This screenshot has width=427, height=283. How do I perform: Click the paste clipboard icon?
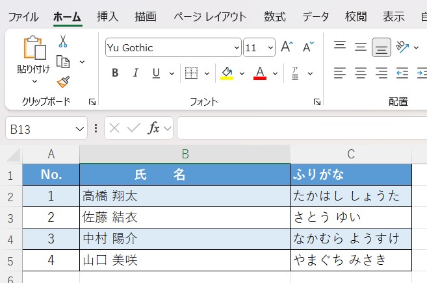click(34, 48)
